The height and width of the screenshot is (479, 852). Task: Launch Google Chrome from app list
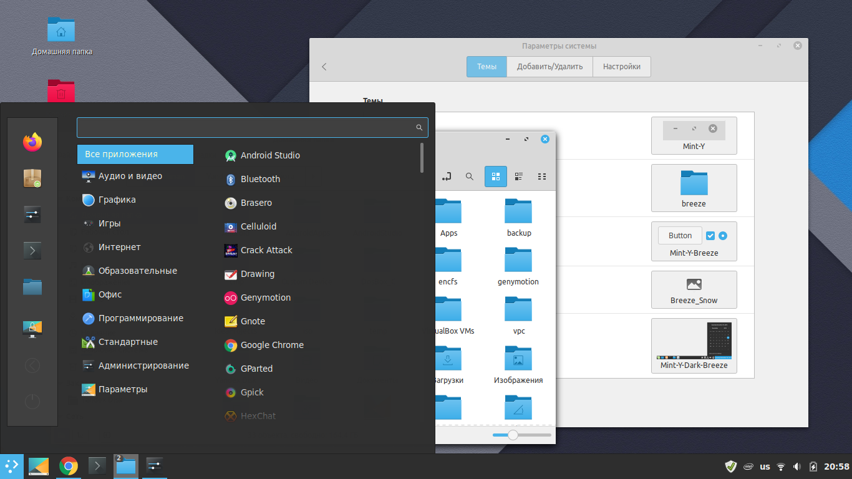(264, 345)
